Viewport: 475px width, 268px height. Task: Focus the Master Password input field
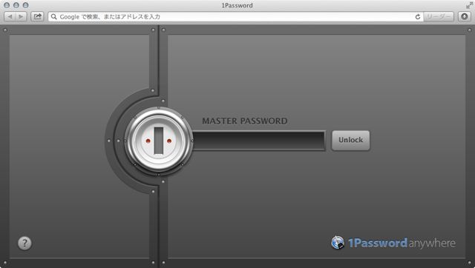coord(259,140)
